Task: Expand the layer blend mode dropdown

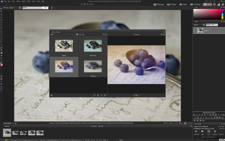Action: click(x=204, y=25)
